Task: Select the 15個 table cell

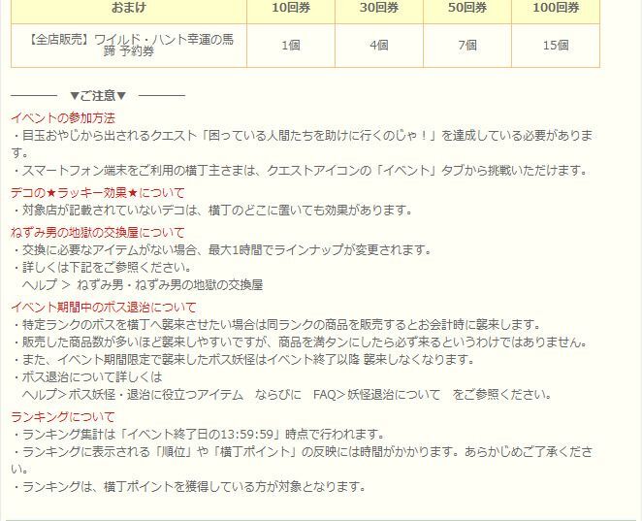Action: [x=556, y=46]
